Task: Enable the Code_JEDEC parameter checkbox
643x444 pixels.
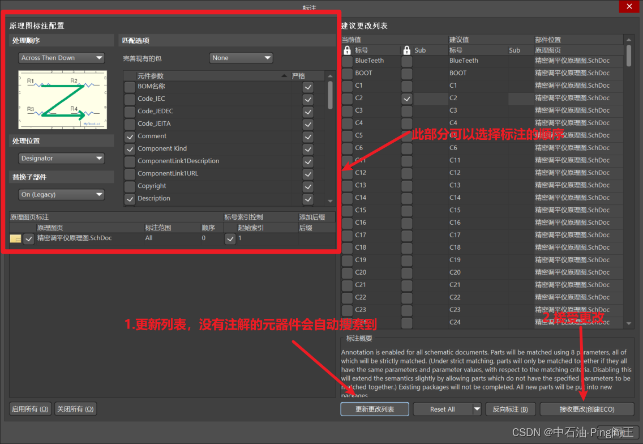Action: (130, 111)
